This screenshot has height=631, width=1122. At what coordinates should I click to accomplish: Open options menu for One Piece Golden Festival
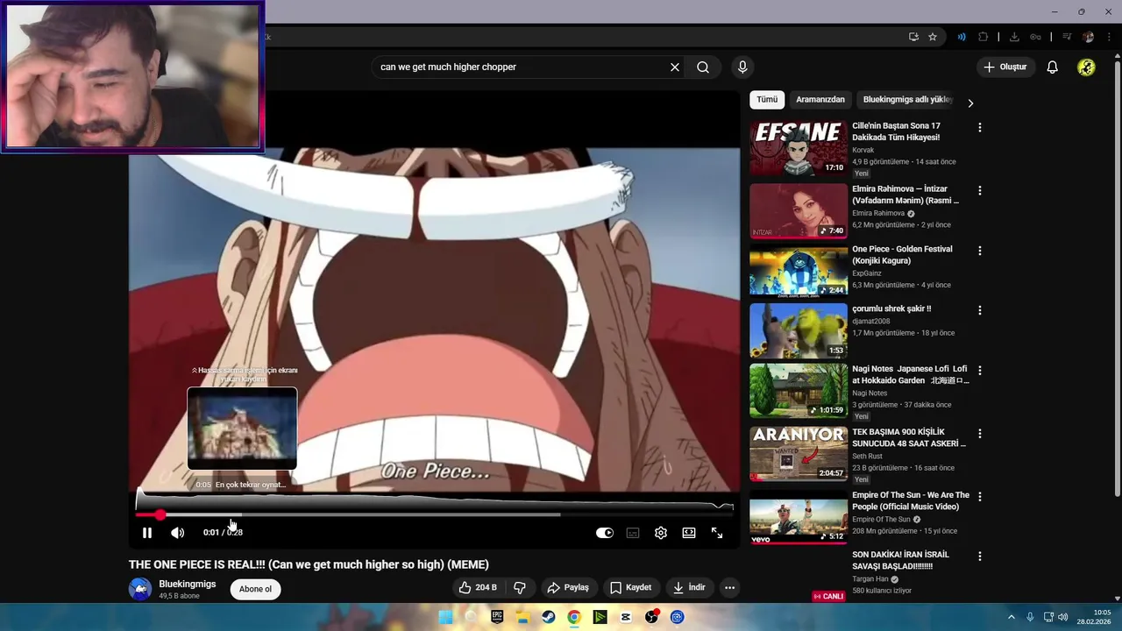coord(979,251)
